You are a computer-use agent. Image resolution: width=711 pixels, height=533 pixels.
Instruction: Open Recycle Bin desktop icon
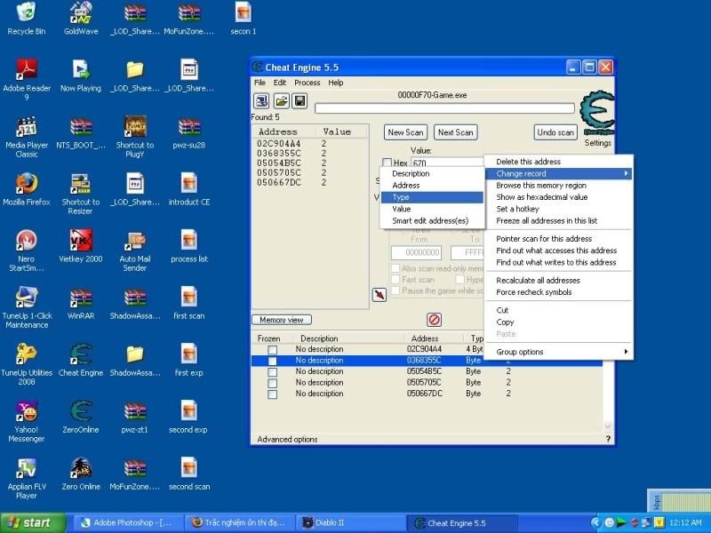pyautogui.click(x=27, y=19)
